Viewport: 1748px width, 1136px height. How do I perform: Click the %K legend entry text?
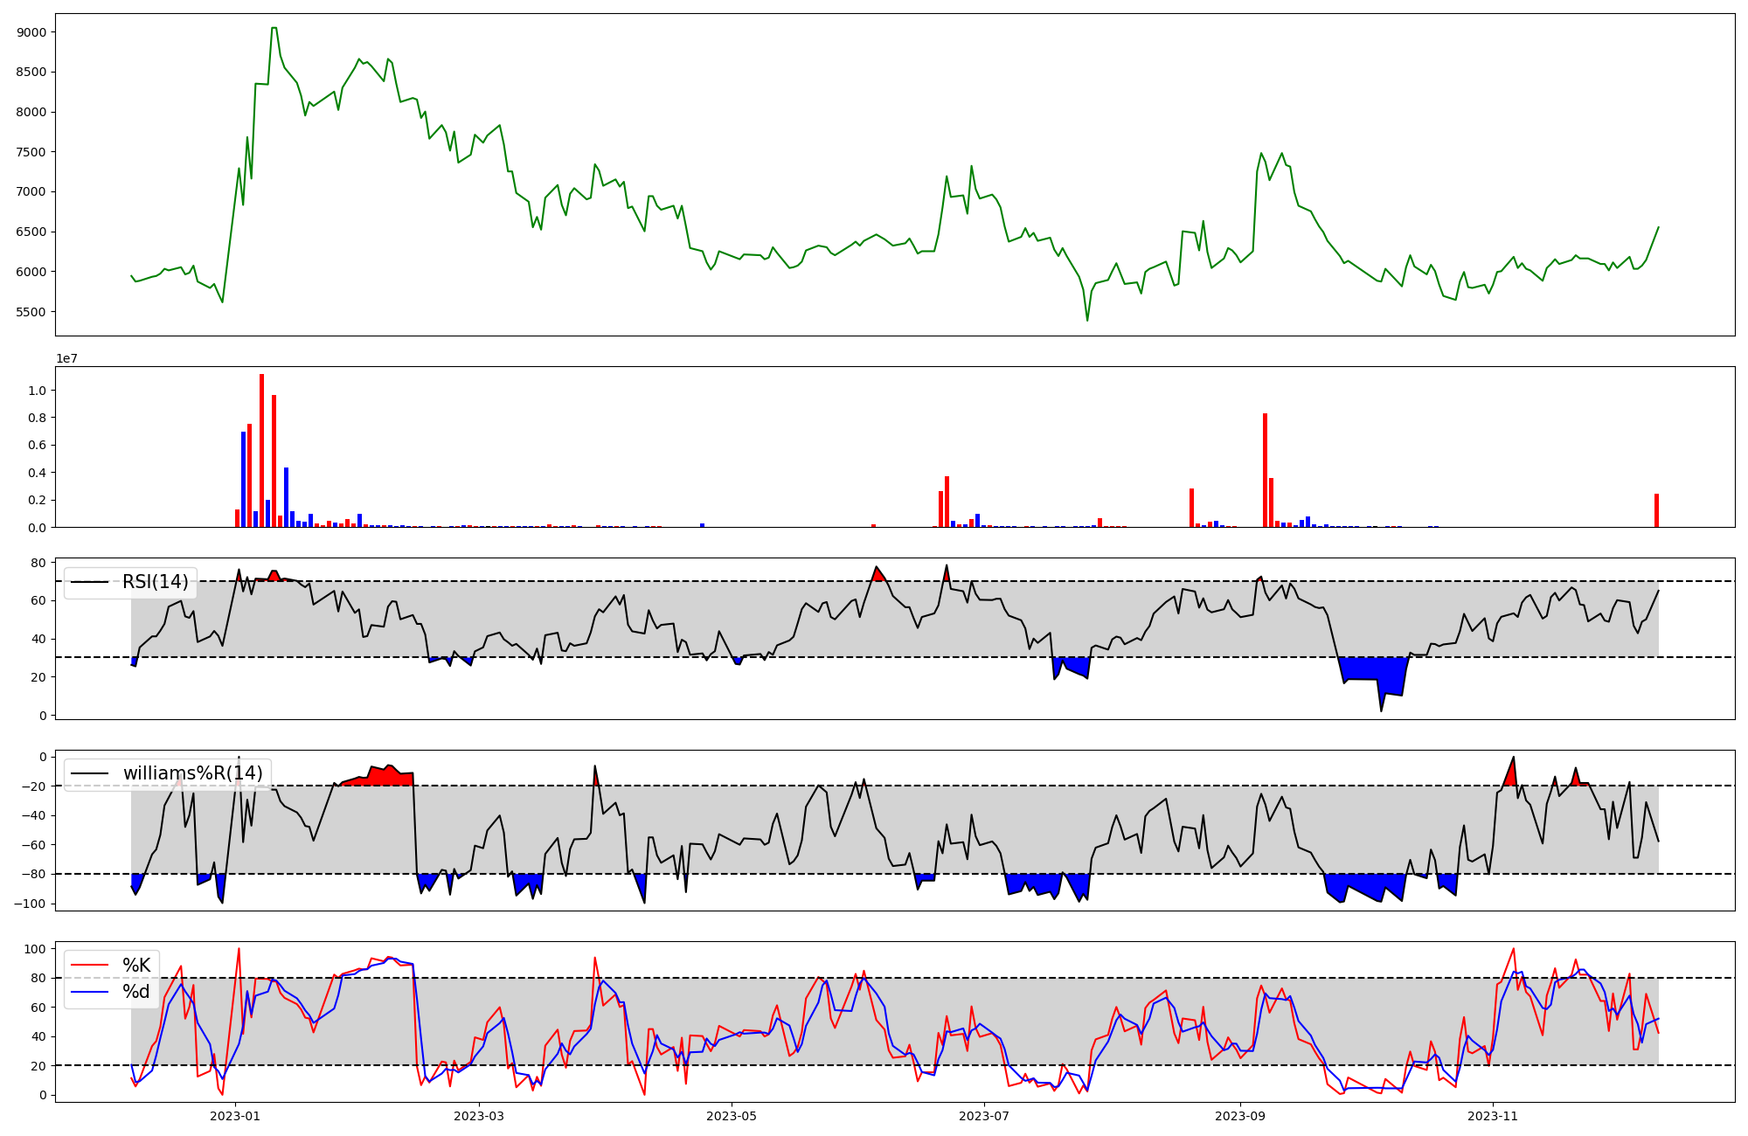(x=136, y=966)
